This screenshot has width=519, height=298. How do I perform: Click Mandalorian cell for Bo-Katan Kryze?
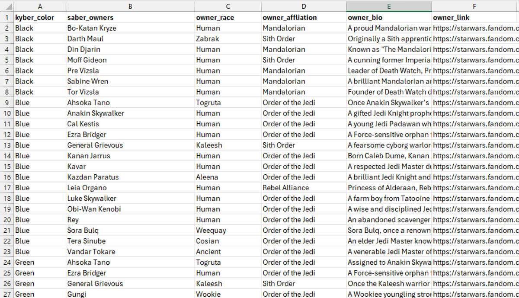tap(304, 28)
